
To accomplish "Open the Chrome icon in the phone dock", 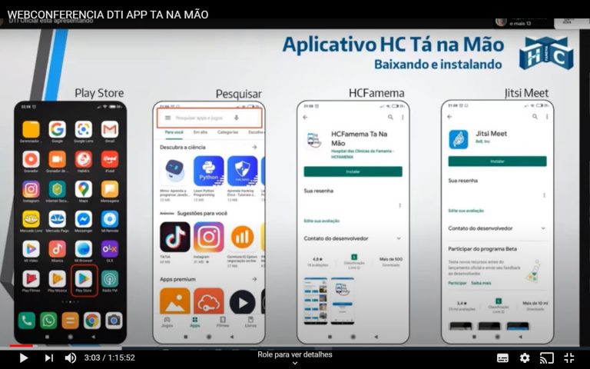I will 92,321.
